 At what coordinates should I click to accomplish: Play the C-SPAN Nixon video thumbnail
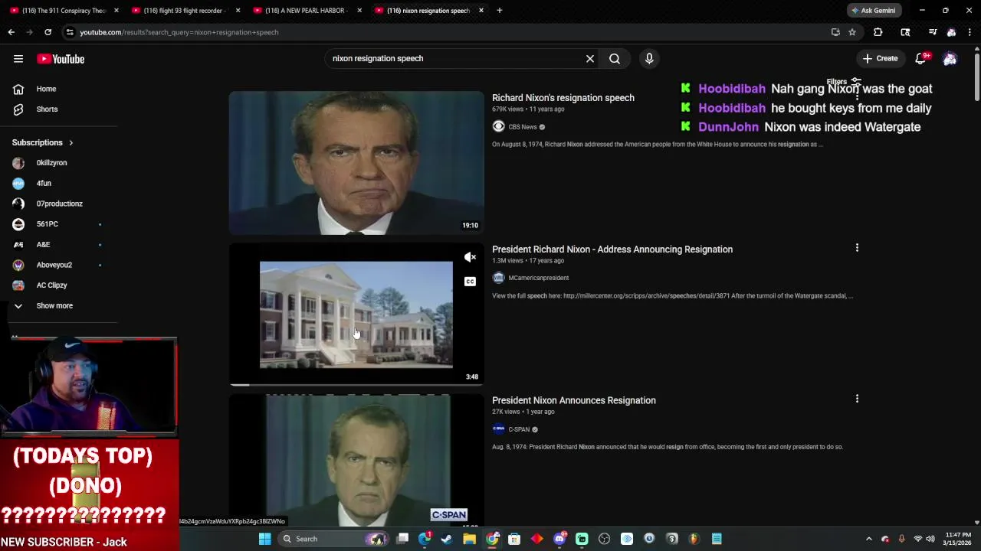[356, 461]
